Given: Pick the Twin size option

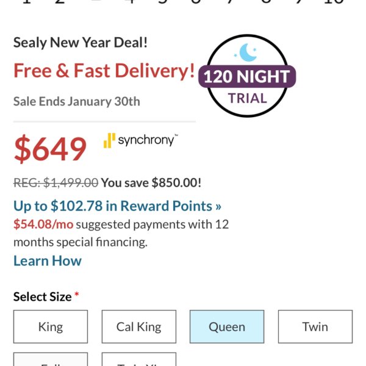Looking at the screenshot, I should click(x=315, y=326).
